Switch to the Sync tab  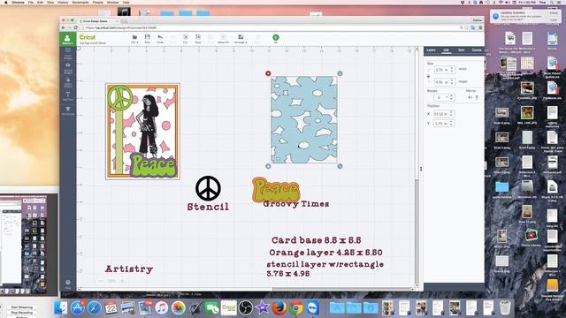coord(462,50)
